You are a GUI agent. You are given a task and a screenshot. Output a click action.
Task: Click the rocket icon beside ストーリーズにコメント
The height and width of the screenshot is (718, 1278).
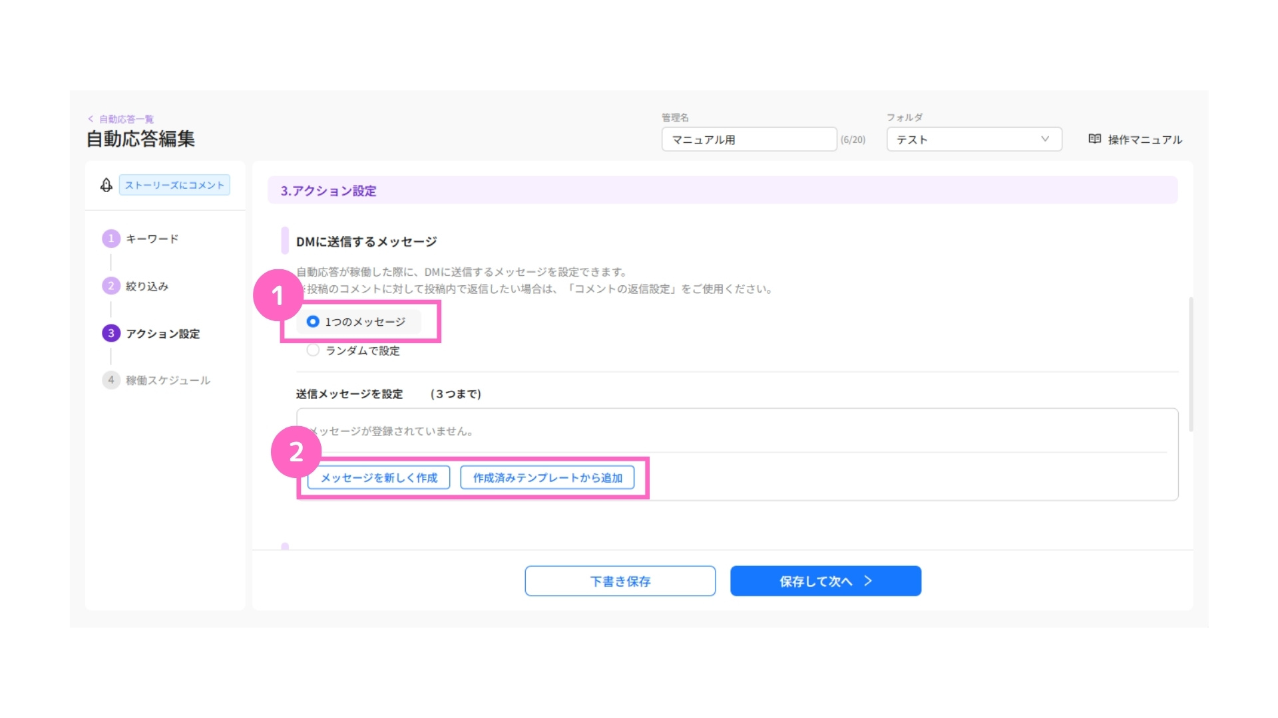[106, 185]
